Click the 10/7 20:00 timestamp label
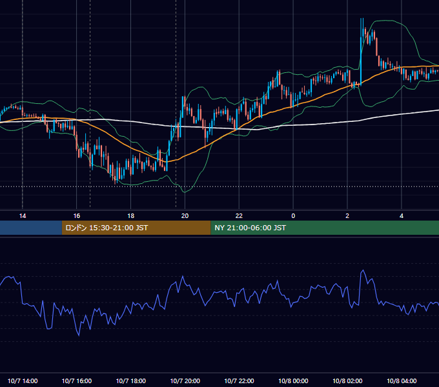The image size is (439, 387). coord(185,381)
